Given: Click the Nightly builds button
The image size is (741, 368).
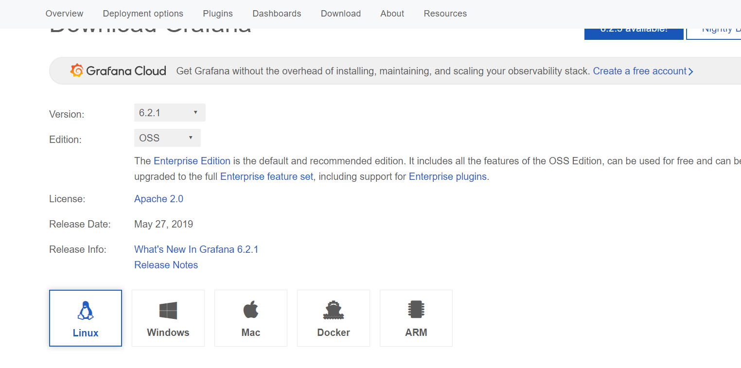Looking at the screenshot, I should click(714, 34).
